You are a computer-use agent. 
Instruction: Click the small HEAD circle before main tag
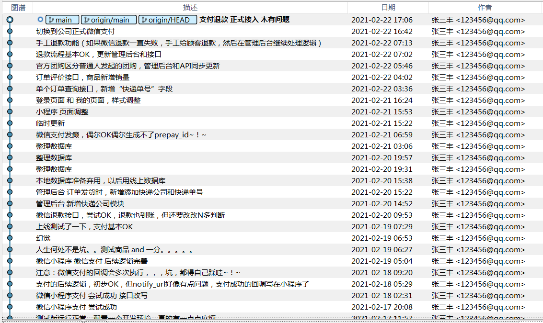click(40, 20)
